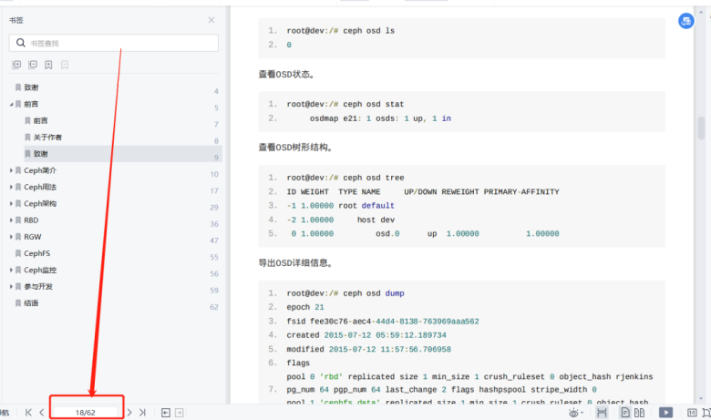The width and height of the screenshot is (711, 420).
Task: Expand the Ceph用法 bookmark
Action: point(11,187)
